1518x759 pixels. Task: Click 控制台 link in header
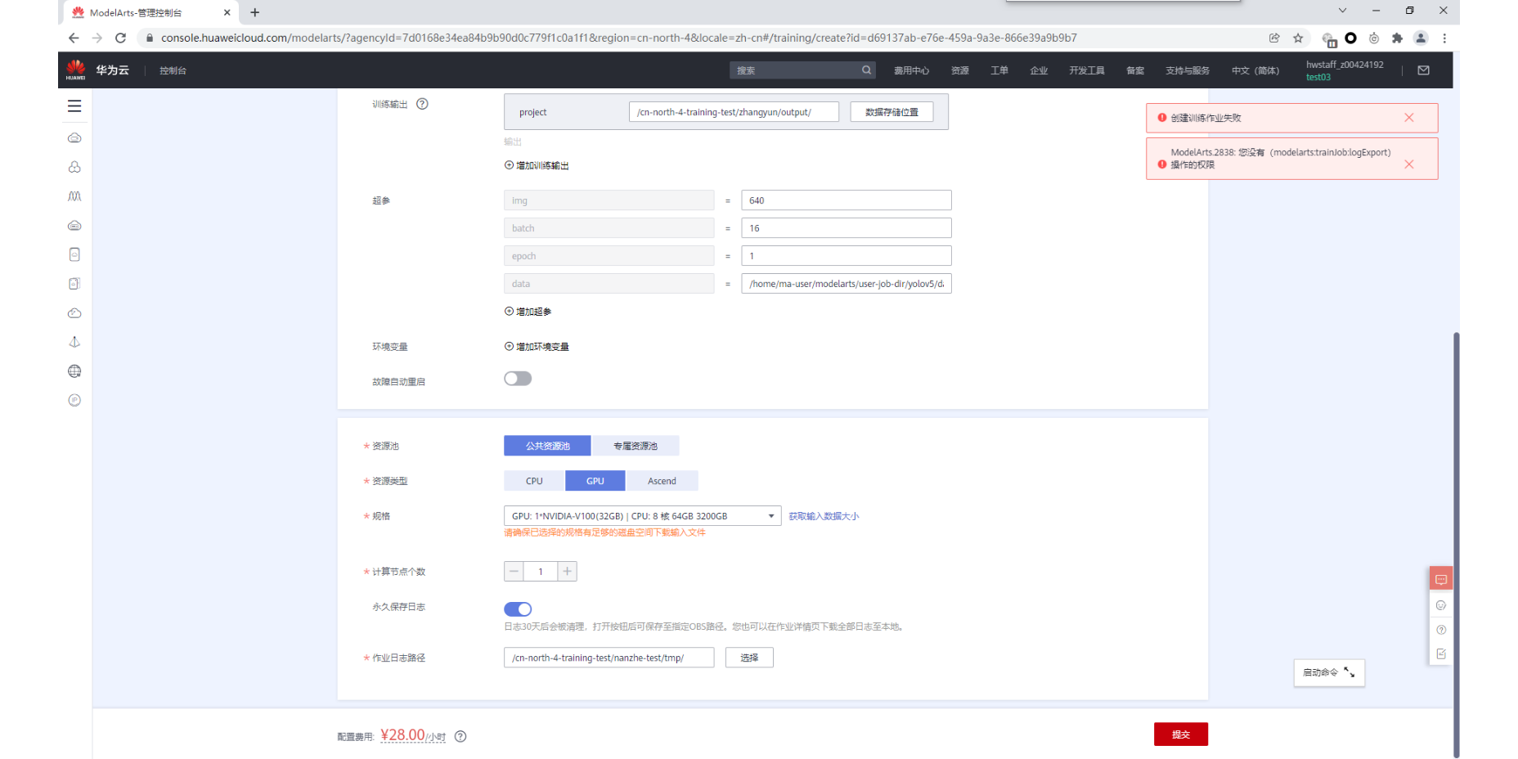click(173, 70)
